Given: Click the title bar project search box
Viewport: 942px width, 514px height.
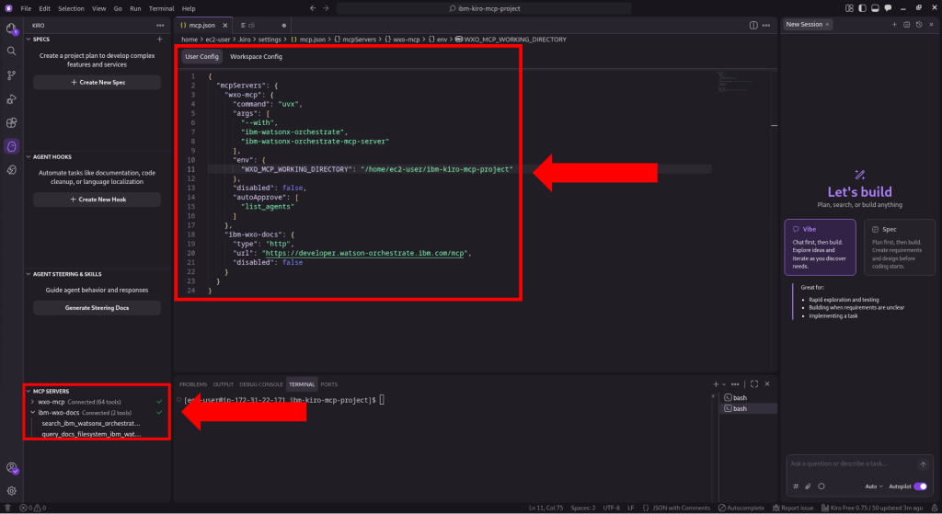Looking at the screenshot, I should coord(484,8).
